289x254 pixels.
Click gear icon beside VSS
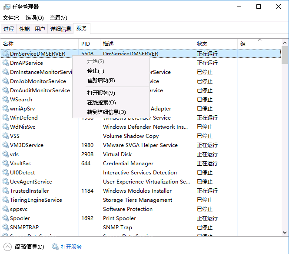6,136
